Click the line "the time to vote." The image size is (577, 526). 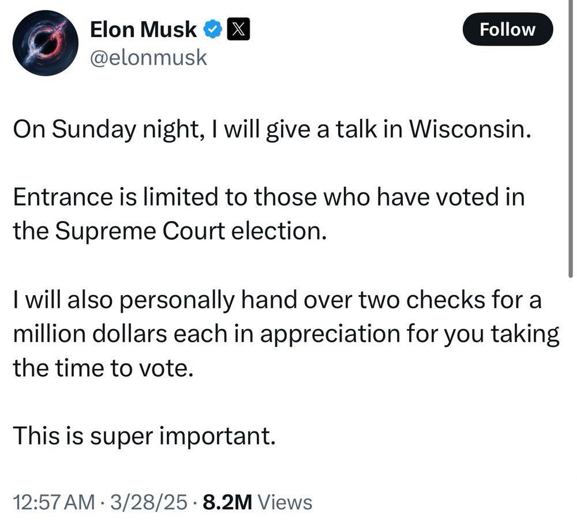(102, 367)
